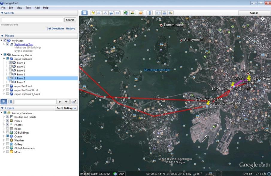Check the From 6 folder checkbox
The width and height of the screenshot is (271, 176).
pos(10,82)
